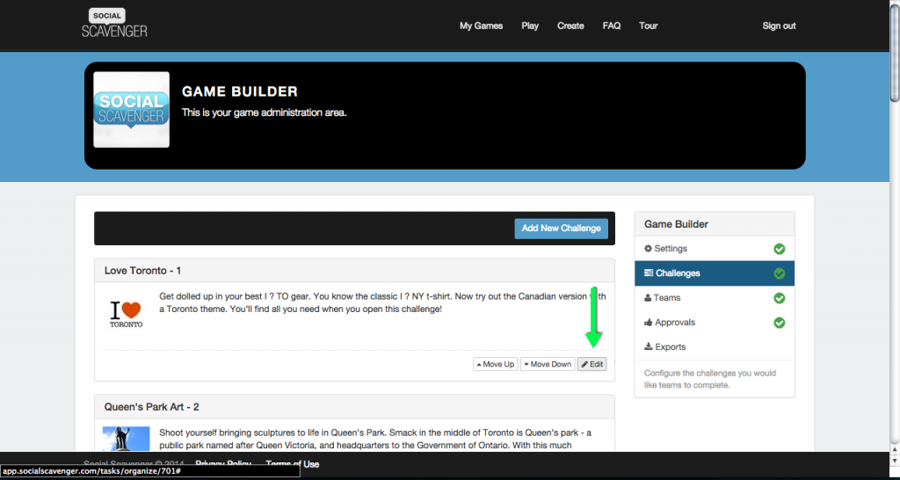
Task: Move Up the Love Toronto challenge
Action: click(x=496, y=364)
